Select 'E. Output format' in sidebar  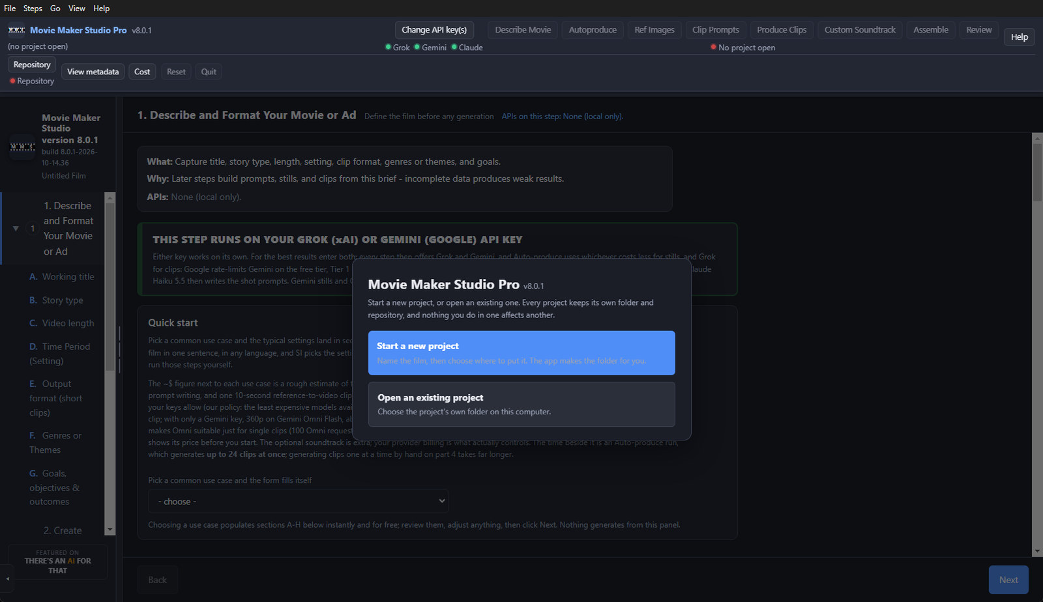(56, 398)
